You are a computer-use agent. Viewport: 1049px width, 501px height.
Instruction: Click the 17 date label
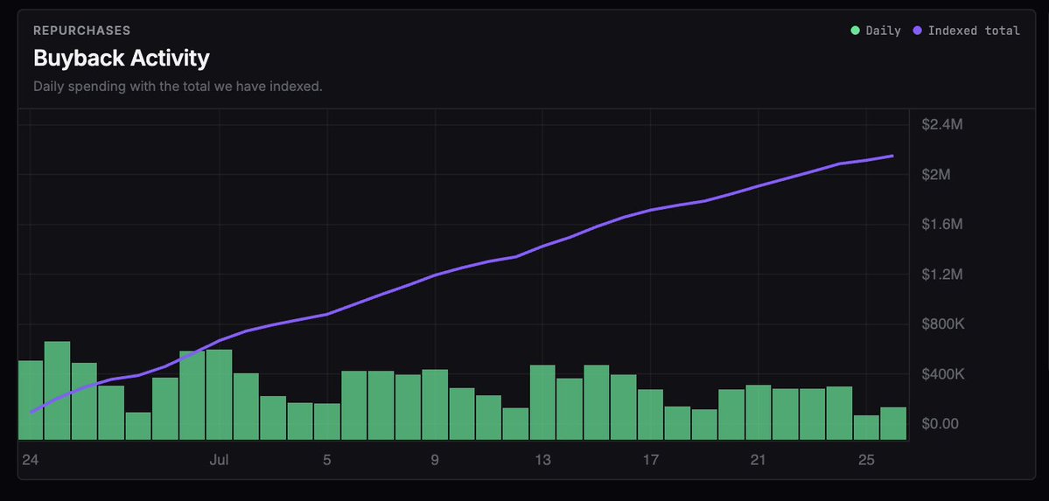pos(650,460)
